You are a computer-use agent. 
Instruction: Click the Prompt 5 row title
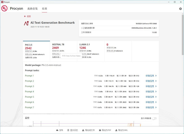point(29,97)
